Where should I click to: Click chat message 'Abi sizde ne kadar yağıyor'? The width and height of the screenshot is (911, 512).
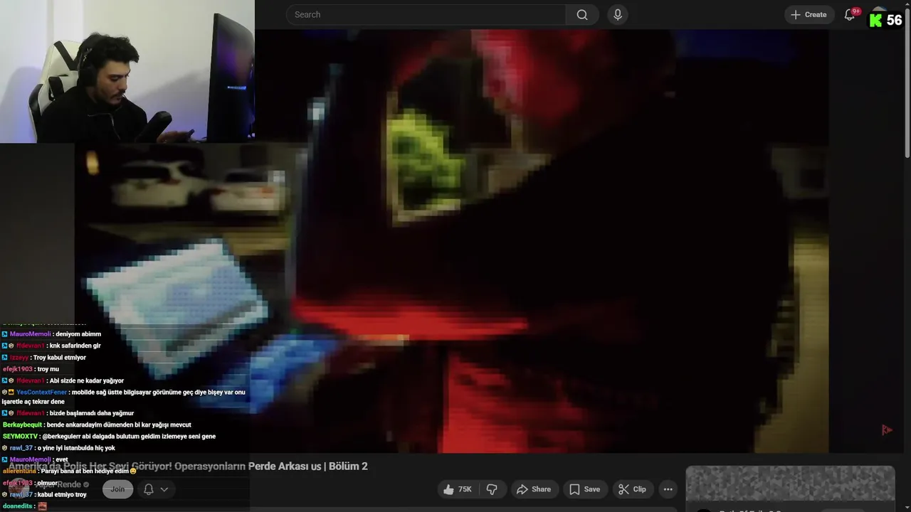87,380
